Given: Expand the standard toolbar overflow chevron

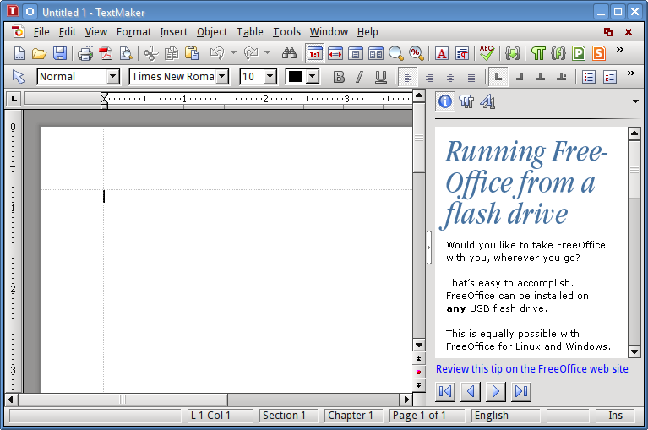Looking at the screenshot, I should point(619,50).
